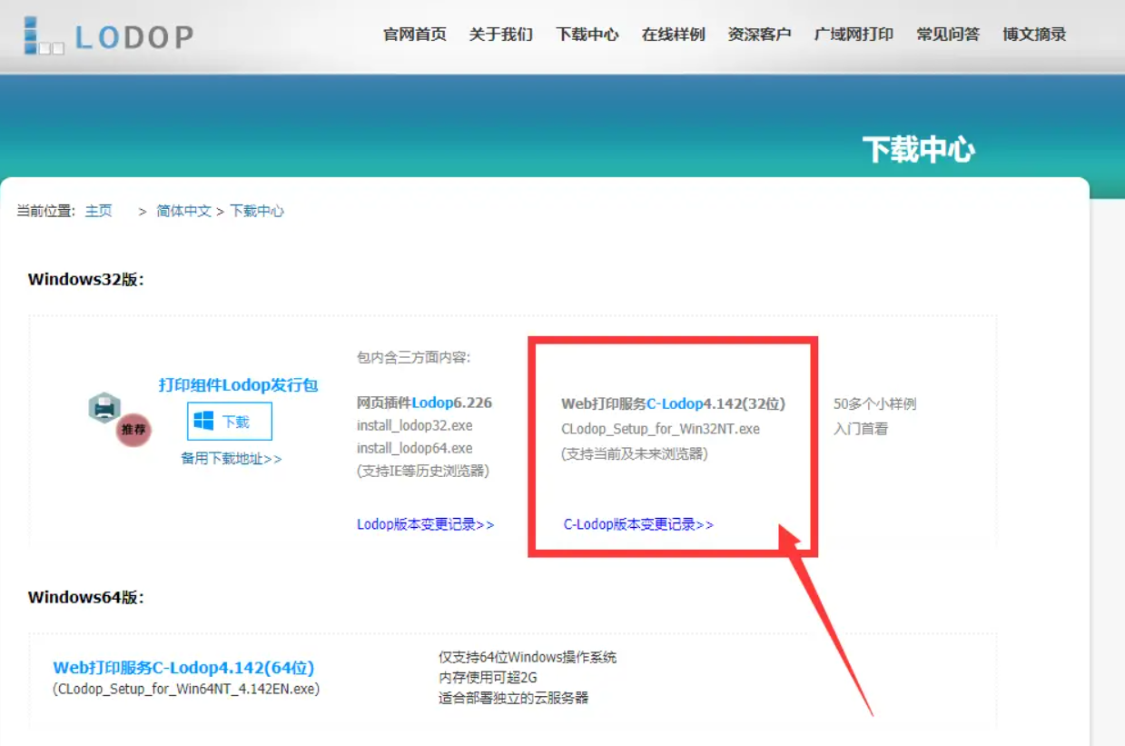
Task: Open the 打印组件Lodop发行包 link
Action: coord(239,385)
